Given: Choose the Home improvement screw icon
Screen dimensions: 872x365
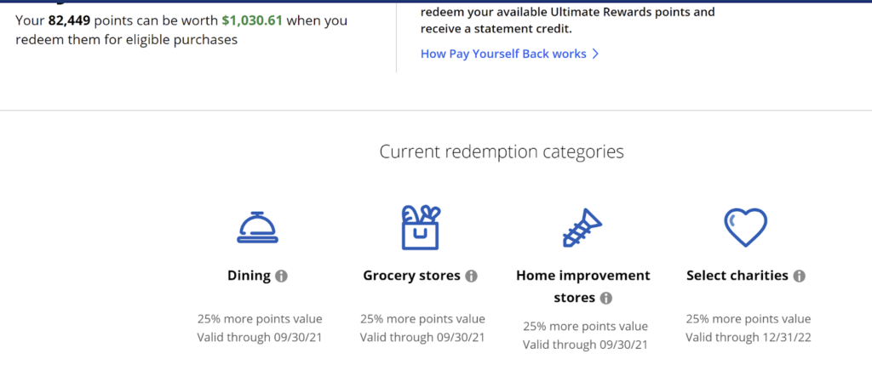Looking at the screenshot, I should click(582, 228).
